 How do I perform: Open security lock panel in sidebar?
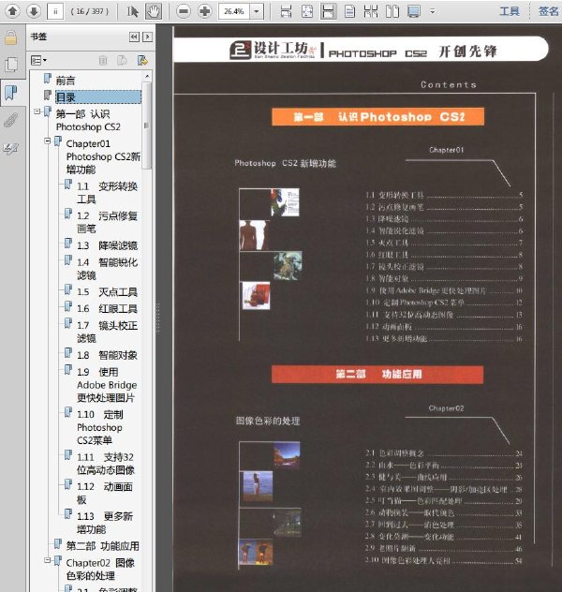[11, 37]
